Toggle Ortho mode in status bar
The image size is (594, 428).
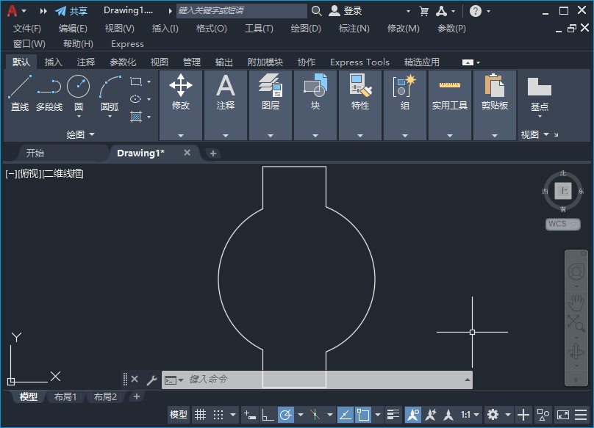pos(268,415)
